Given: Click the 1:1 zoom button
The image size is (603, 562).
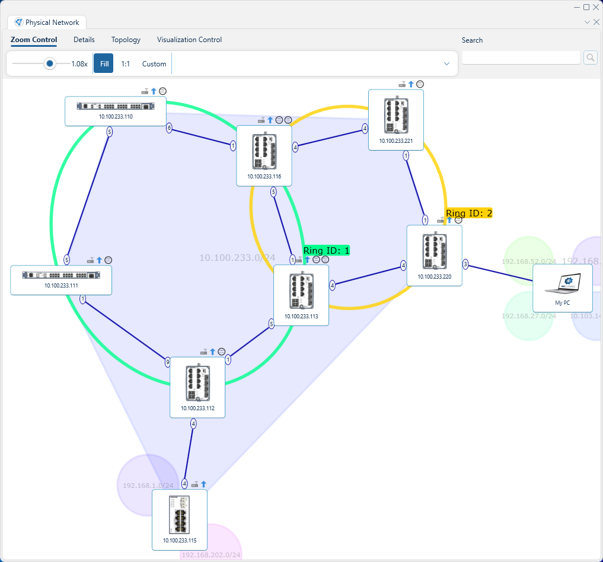Looking at the screenshot, I should coord(125,64).
